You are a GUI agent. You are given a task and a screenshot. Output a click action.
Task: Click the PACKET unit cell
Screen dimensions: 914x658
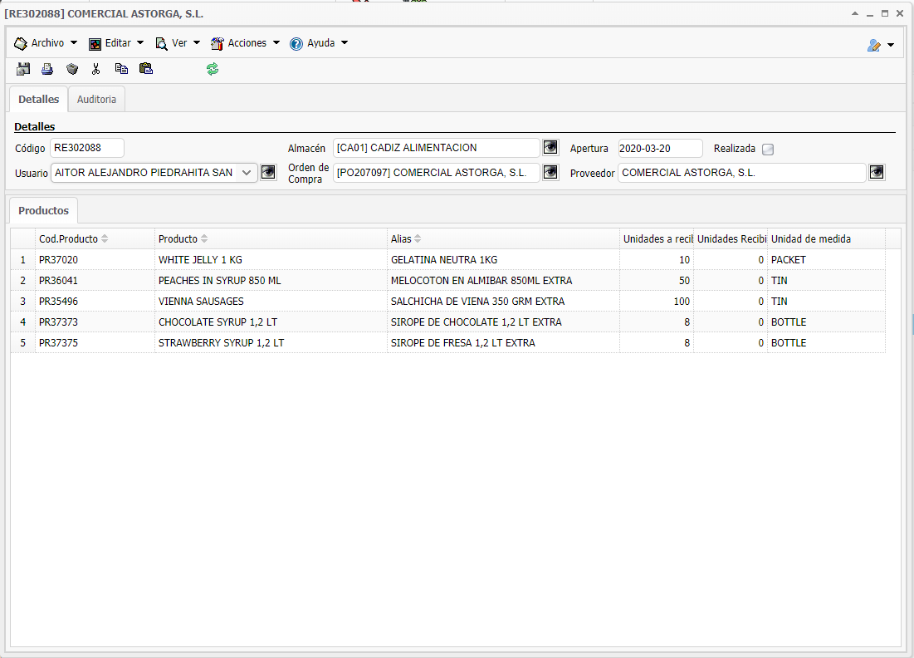(x=827, y=259)
